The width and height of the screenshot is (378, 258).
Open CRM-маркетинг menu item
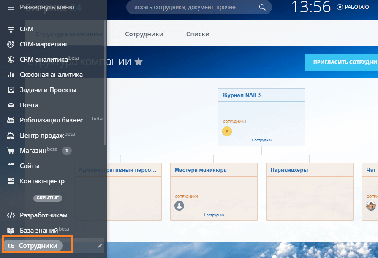click(44, 44)
